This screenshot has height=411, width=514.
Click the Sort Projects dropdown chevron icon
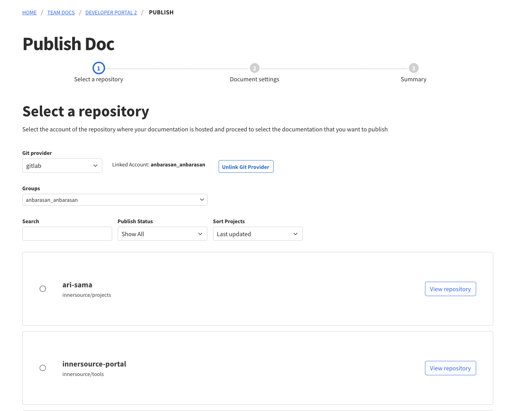tap(296, 234)
